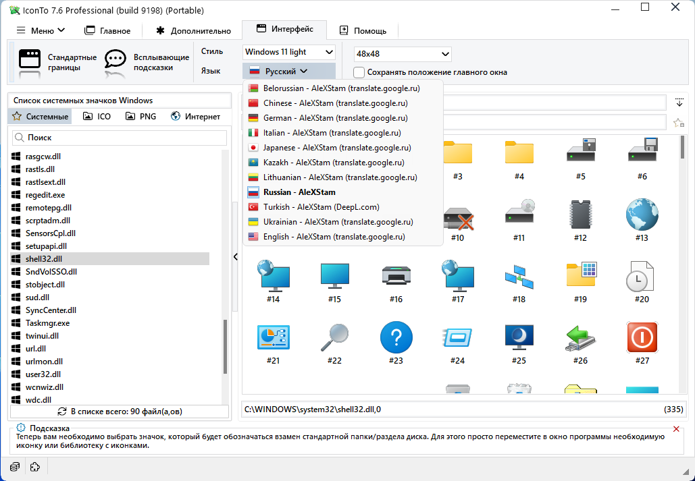Select regedit.exe in the file list
The width and height of the screenshot is (695, 481).
110,195
